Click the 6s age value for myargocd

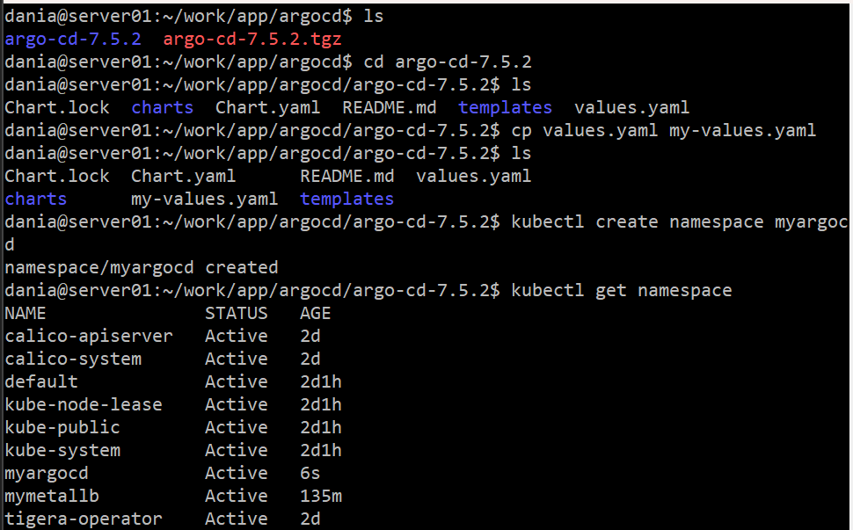pos(310,473)
